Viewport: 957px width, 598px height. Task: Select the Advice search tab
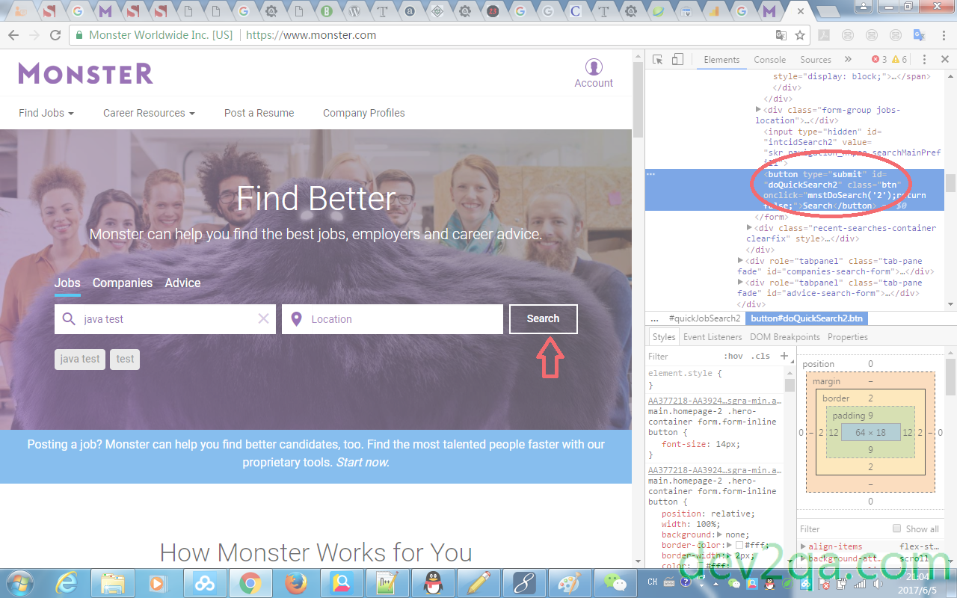pos(183,283)
